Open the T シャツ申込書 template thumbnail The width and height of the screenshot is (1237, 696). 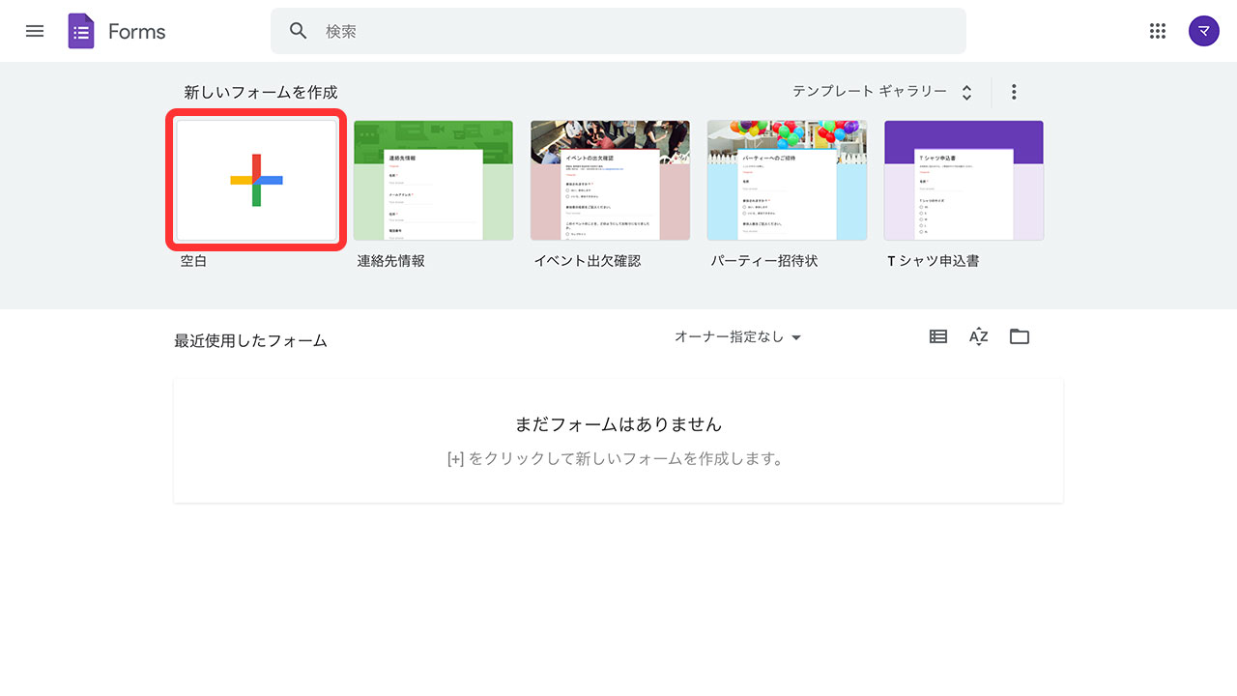tap(964, 180)
